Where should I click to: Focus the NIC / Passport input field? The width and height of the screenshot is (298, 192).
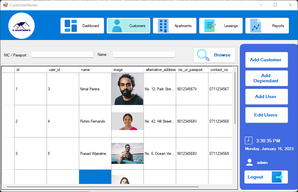pyautogui.click(x=62, y=55)
